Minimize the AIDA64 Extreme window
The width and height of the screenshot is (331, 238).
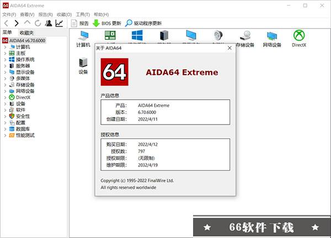click(289, 6)
